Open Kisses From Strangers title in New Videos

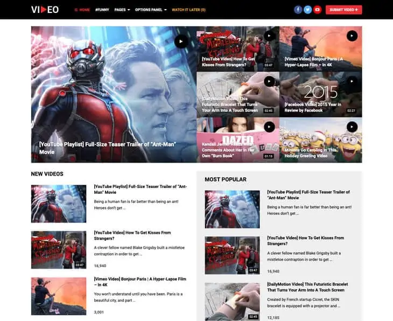(132, 235)
